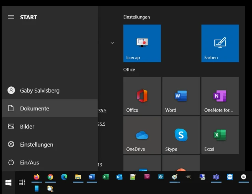Open the licecap tile
Image resolution: width=252 pixels, height=194 pixels.
[142, 43]
